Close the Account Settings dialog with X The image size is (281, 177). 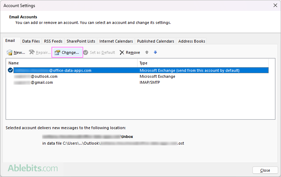[x=275, y=5]
